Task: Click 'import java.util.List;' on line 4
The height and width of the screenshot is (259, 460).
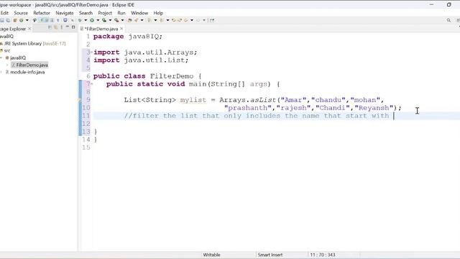Action: [x=141, y=60]
